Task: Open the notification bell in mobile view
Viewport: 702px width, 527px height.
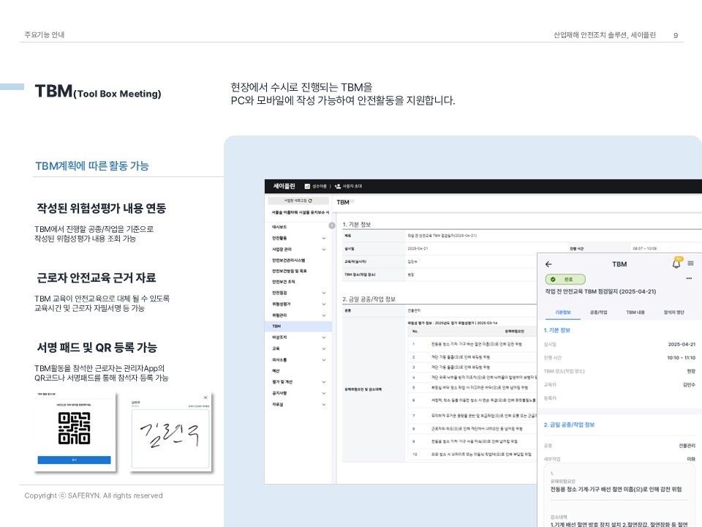Action: [x=676, y=264]
